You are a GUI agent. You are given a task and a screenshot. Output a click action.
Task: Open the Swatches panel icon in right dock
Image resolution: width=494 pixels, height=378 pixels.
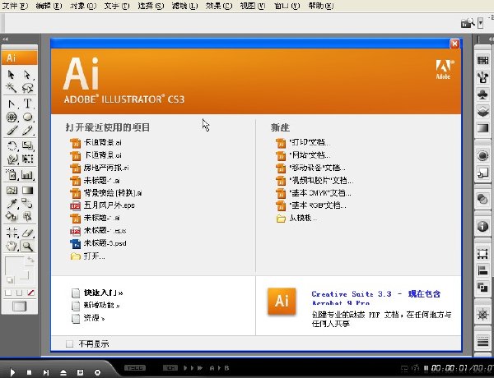(x=482, y=60)
